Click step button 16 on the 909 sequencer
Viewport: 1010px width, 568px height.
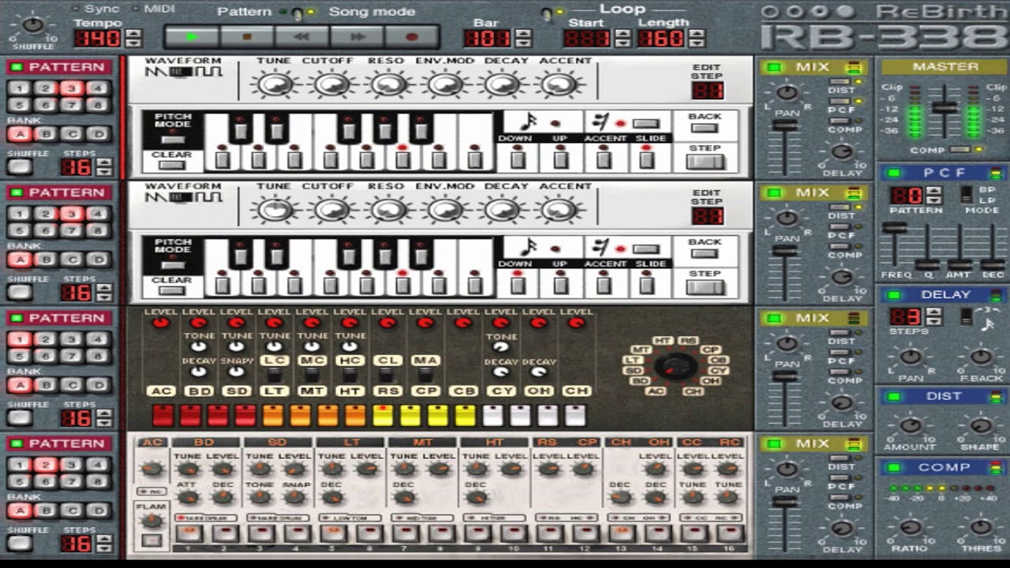click(x=728, y=534)
